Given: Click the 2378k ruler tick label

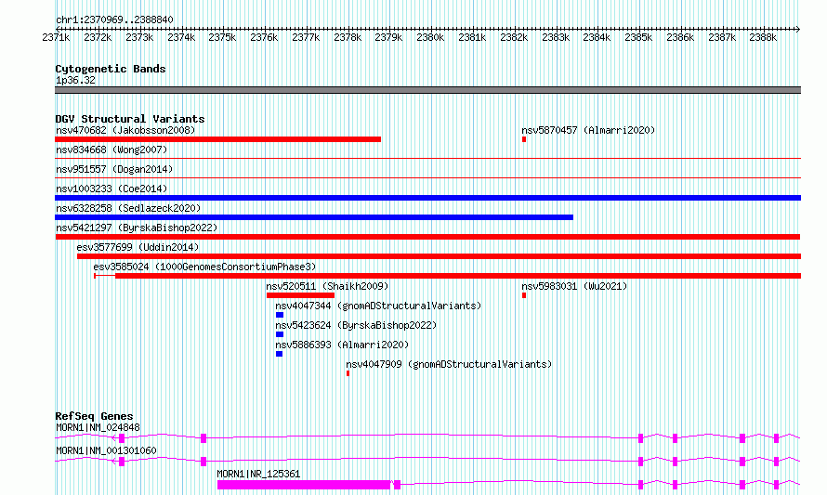Looking at the screenshot, I should click(x=348, y=38).
